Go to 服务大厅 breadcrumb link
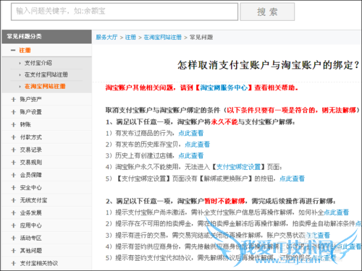The height and width of the screenshot is (271, 362). pyautogui.click(x=106, y=38)
